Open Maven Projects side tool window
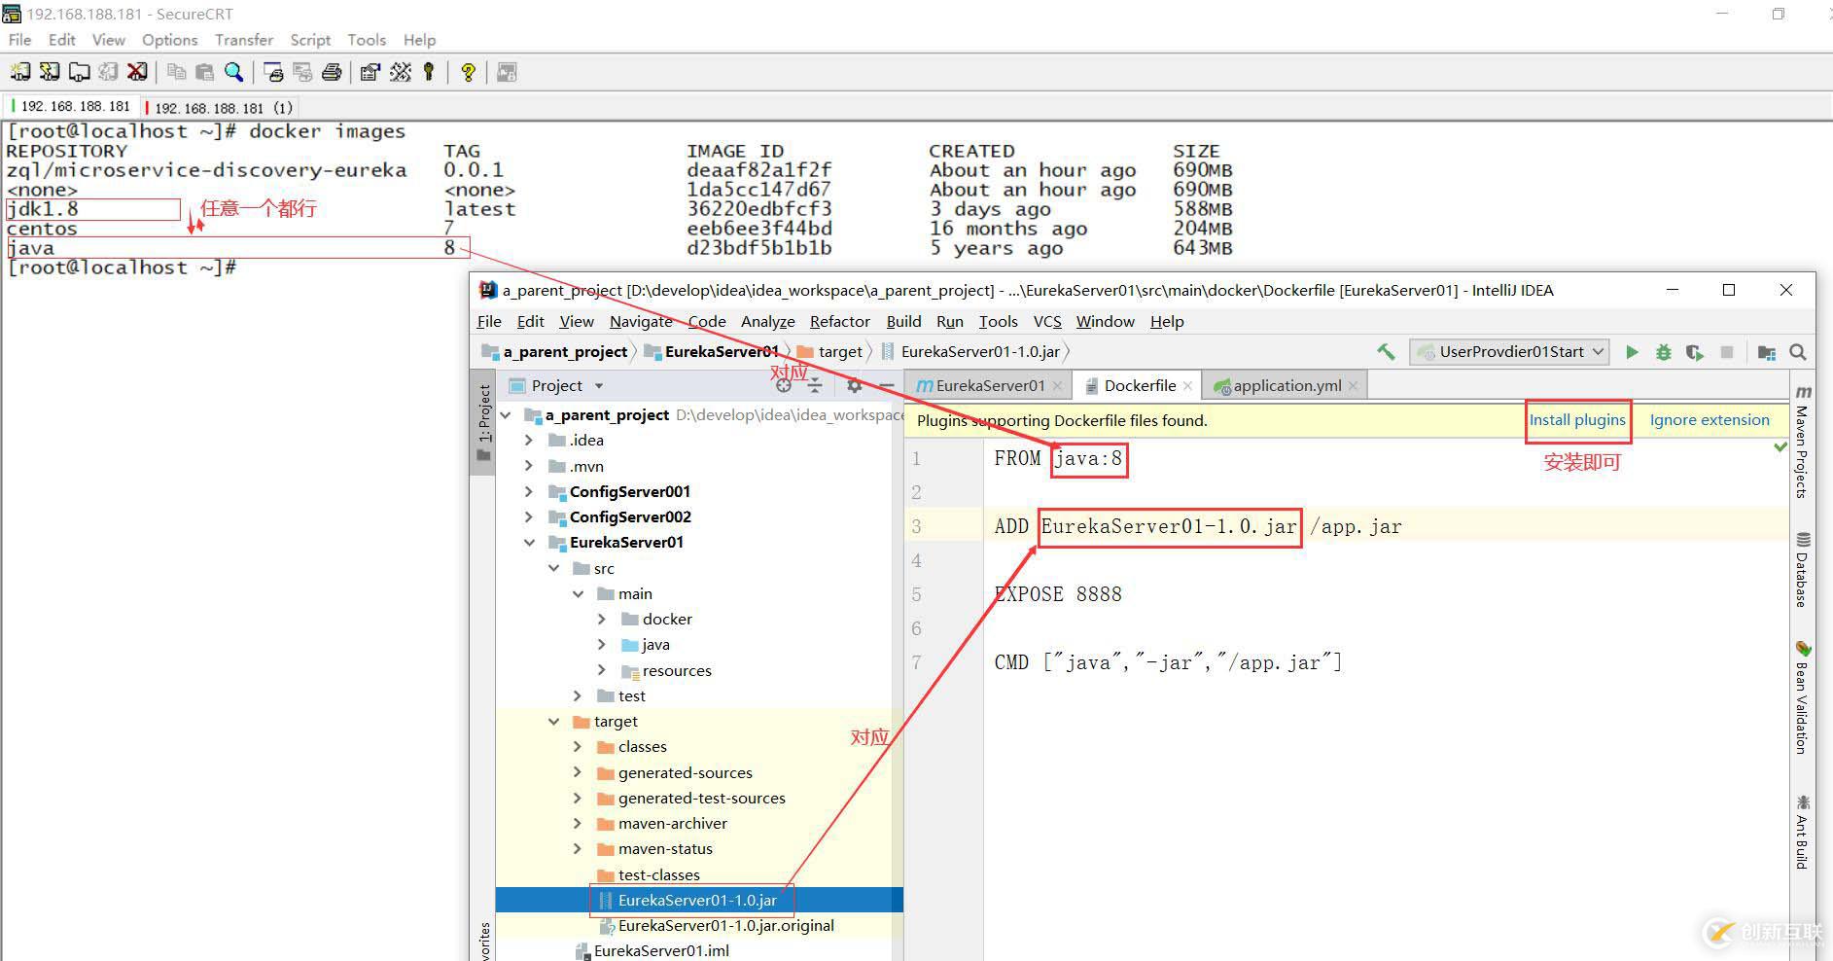Viewport: 1833px width, 961px height. coord(1803,443)
